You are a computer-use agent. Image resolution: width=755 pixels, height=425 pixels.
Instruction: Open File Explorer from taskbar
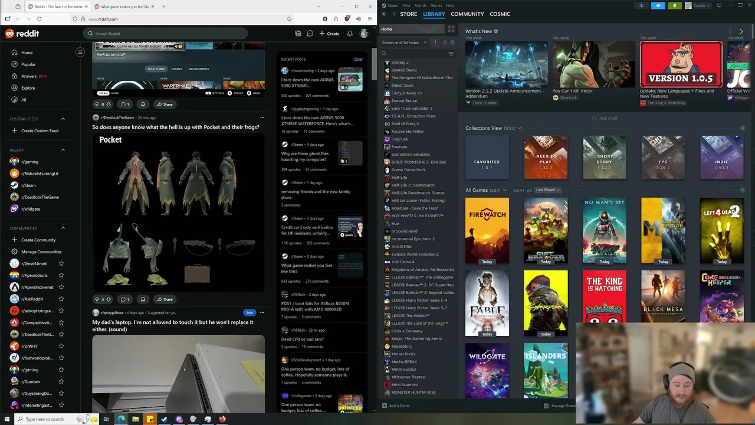pos(135,419)
